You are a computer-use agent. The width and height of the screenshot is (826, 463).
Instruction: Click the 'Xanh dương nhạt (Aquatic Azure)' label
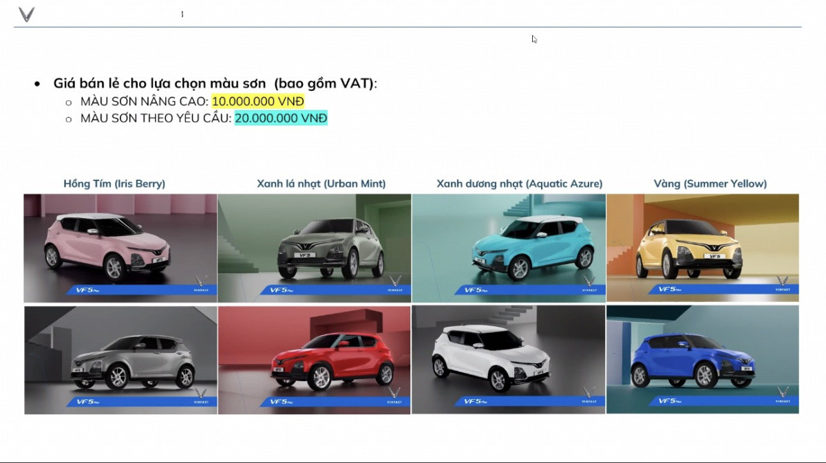click(520, 184)
